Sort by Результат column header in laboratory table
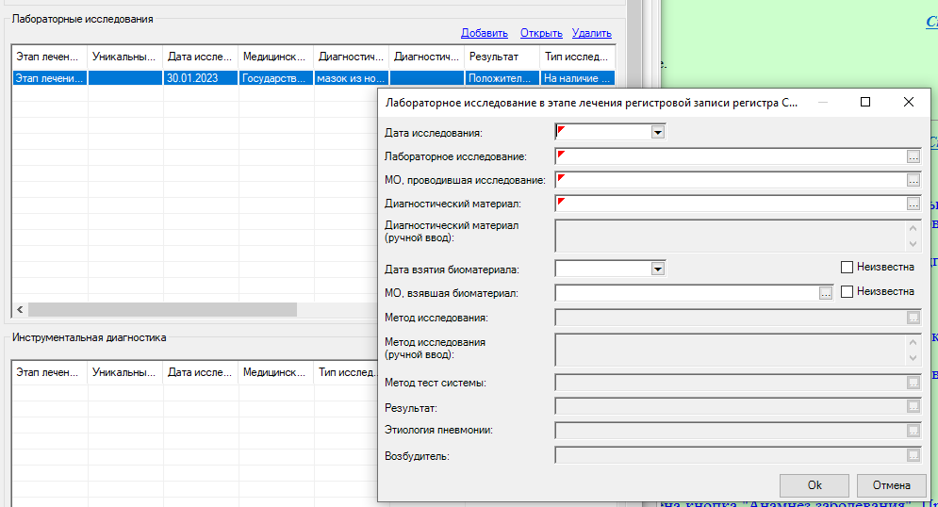Screen dimensions: 938x507 point(502,57)
